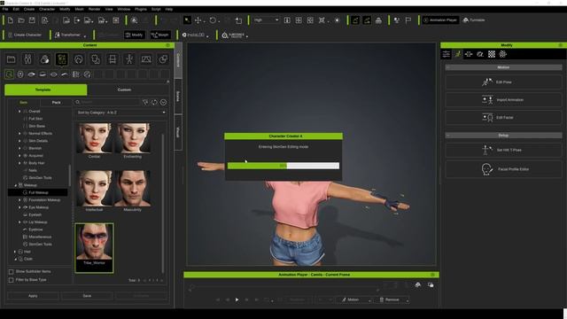Open the Cloth content category icon

[96, 59]
